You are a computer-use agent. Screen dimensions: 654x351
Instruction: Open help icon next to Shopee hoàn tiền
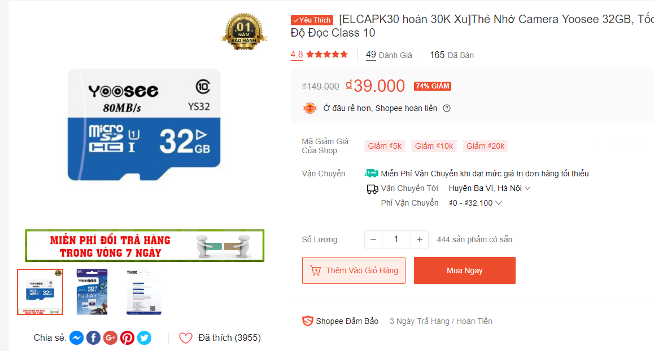click(447, 108)
